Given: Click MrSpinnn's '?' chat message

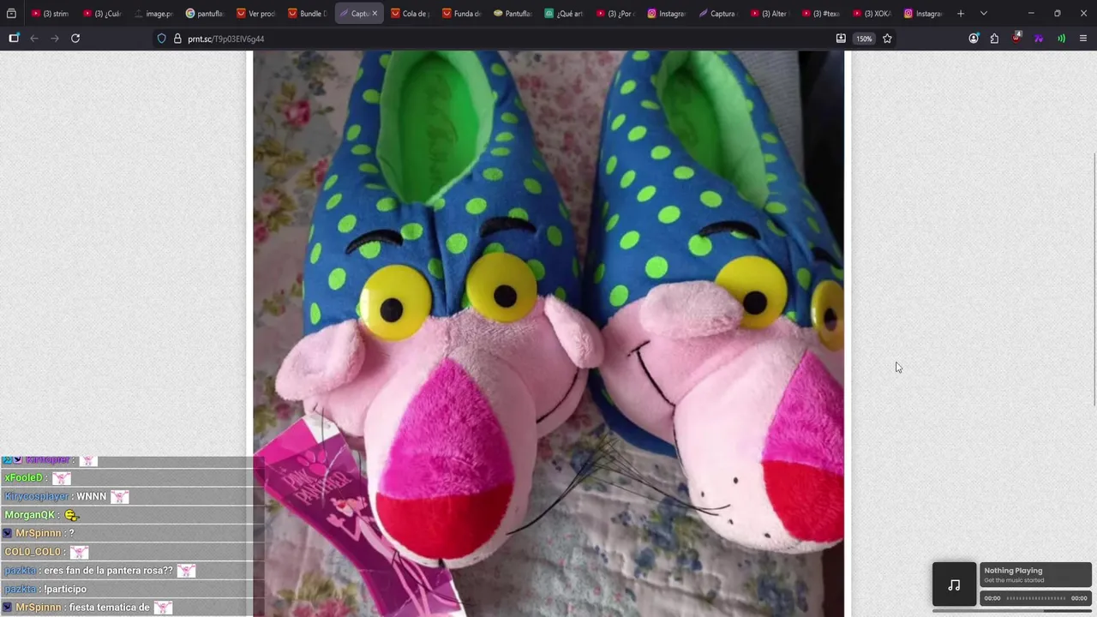Looking at the screenshot, I should click(x=71, y=533).
